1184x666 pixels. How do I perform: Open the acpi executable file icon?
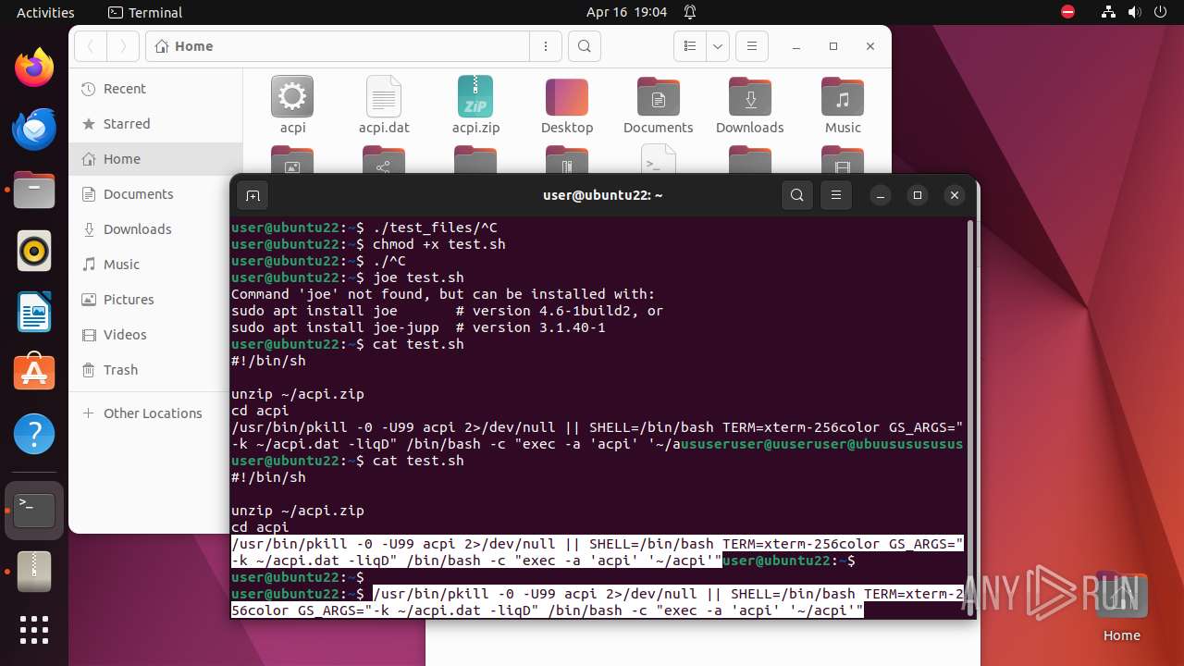pyautogui.click(x=292, y=105)
